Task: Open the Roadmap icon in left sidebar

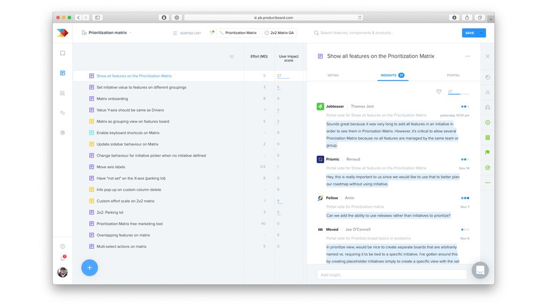Action: click(x=62, y=113)
